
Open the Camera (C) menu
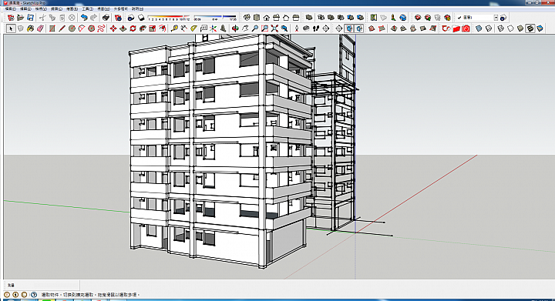point(56,8)
